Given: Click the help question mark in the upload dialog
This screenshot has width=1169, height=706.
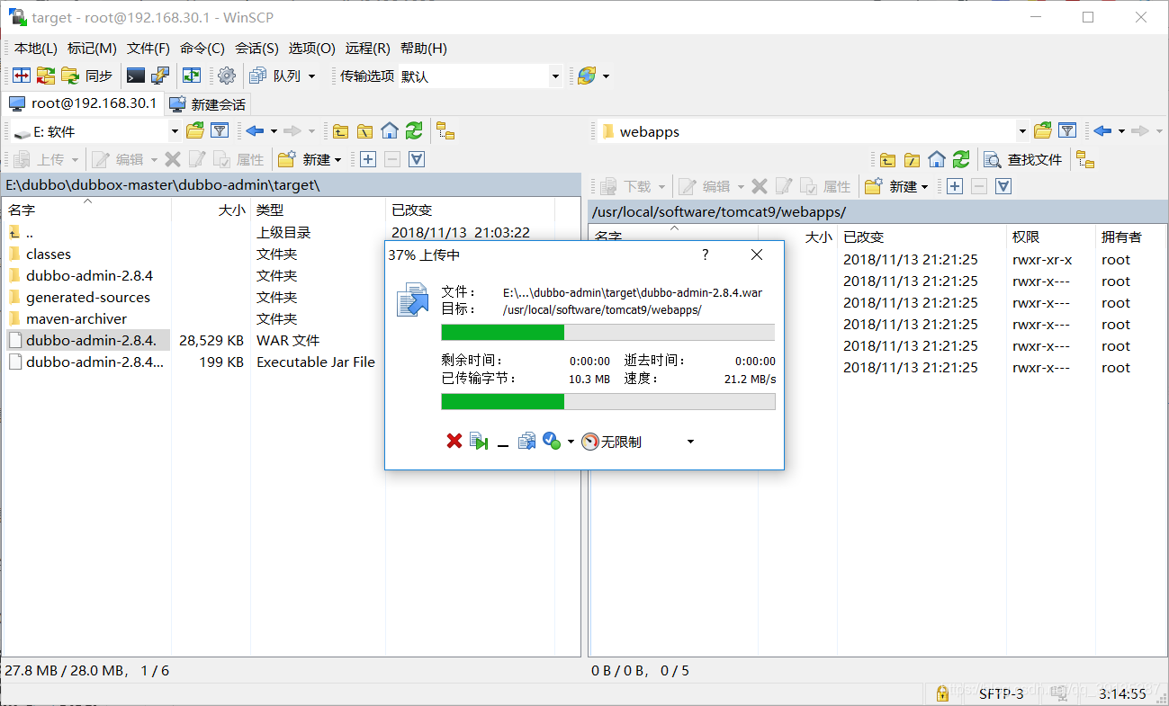Looking at the screenshot, I should point(706,255).
